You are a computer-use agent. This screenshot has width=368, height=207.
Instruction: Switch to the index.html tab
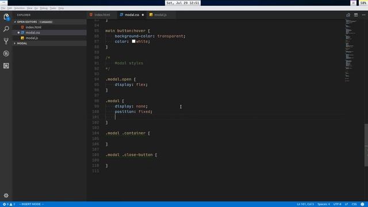tap(102, 15)
